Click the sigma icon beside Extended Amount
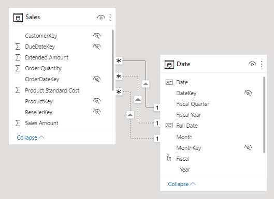The image size is (274, 199). point(18,57)
